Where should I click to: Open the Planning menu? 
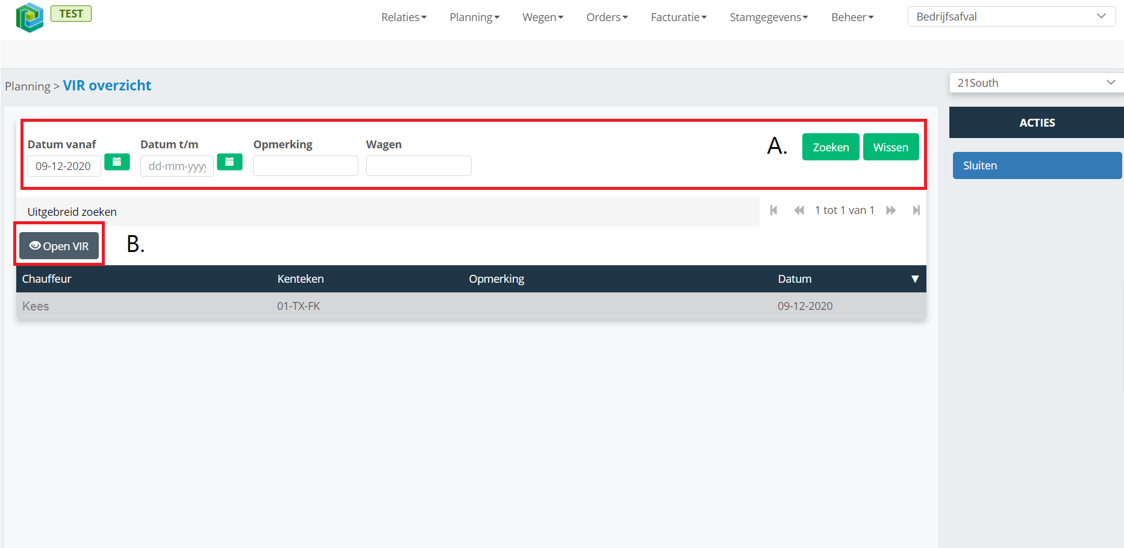point(474,17)
